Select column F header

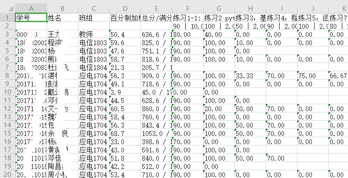(187, 9)
